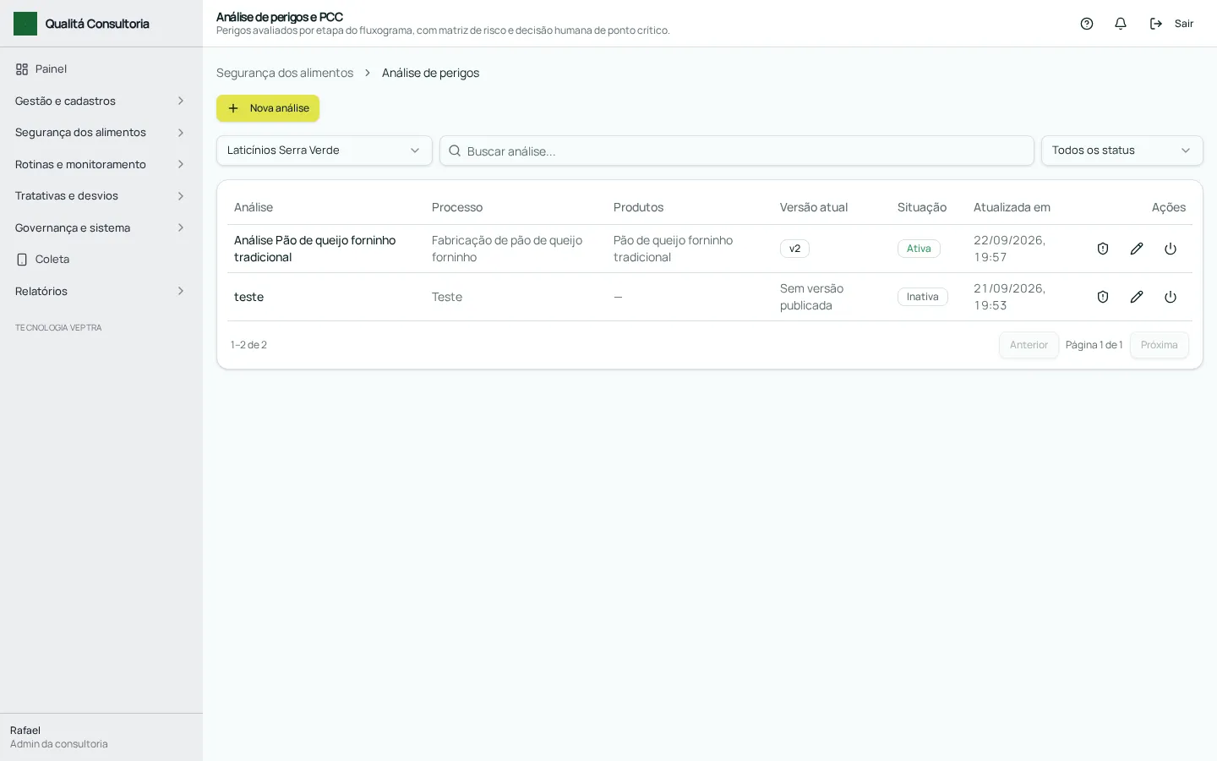Click the Buscar análise search field
The height and width of the screenshot is (761, 1217).
tap(737, 151)
